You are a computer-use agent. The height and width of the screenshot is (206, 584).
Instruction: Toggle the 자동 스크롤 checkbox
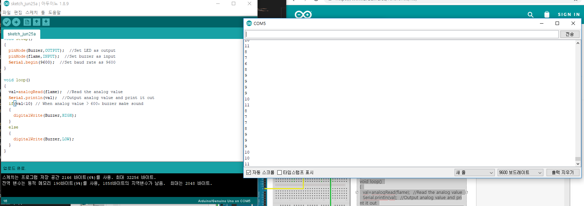[248, 173]
